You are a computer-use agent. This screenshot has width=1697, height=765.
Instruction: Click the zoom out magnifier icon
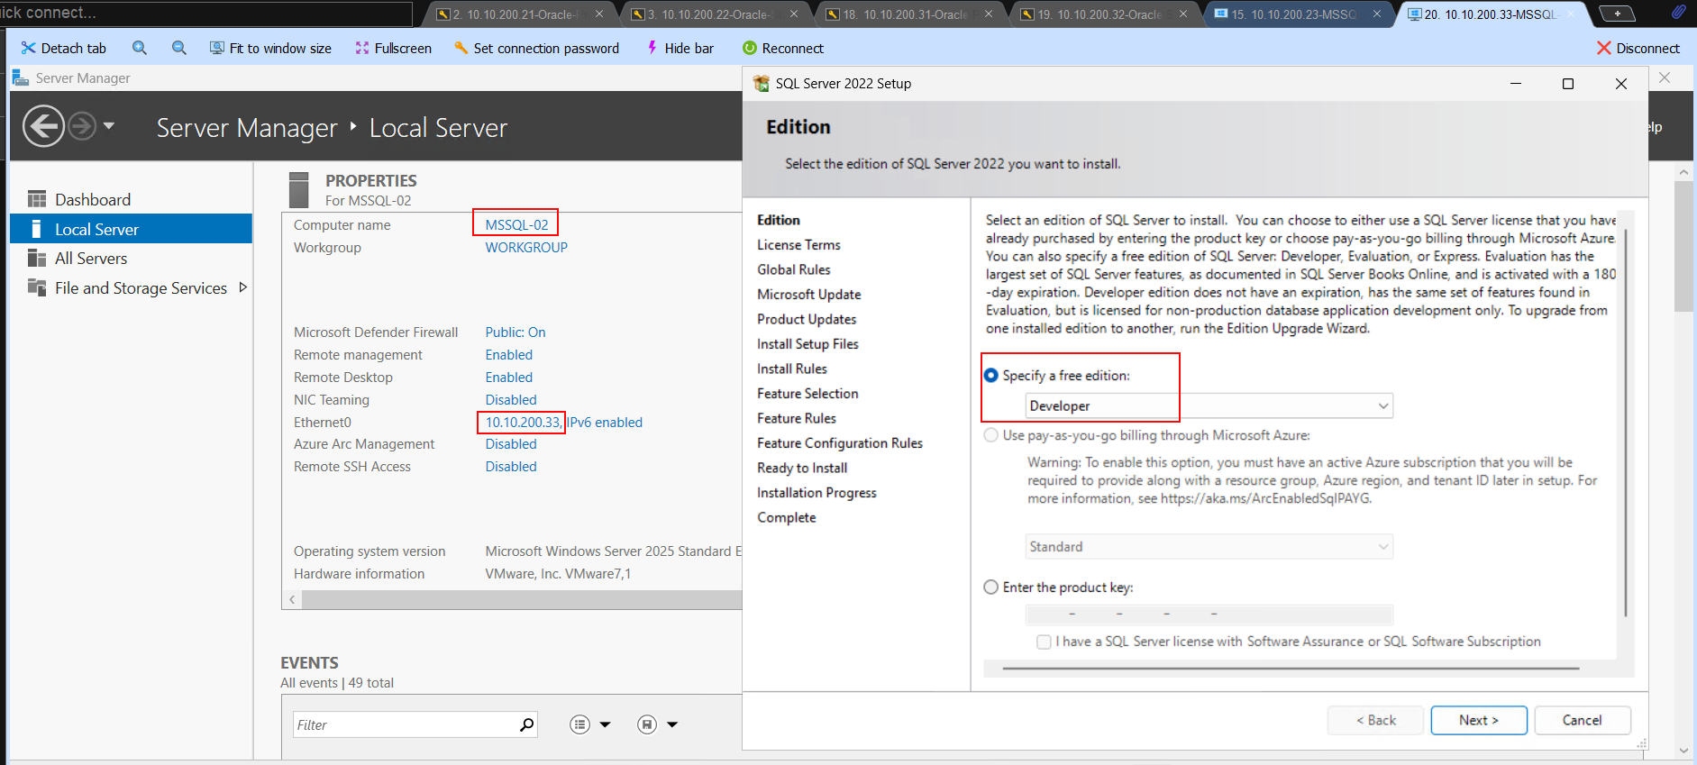click(179, 49)
